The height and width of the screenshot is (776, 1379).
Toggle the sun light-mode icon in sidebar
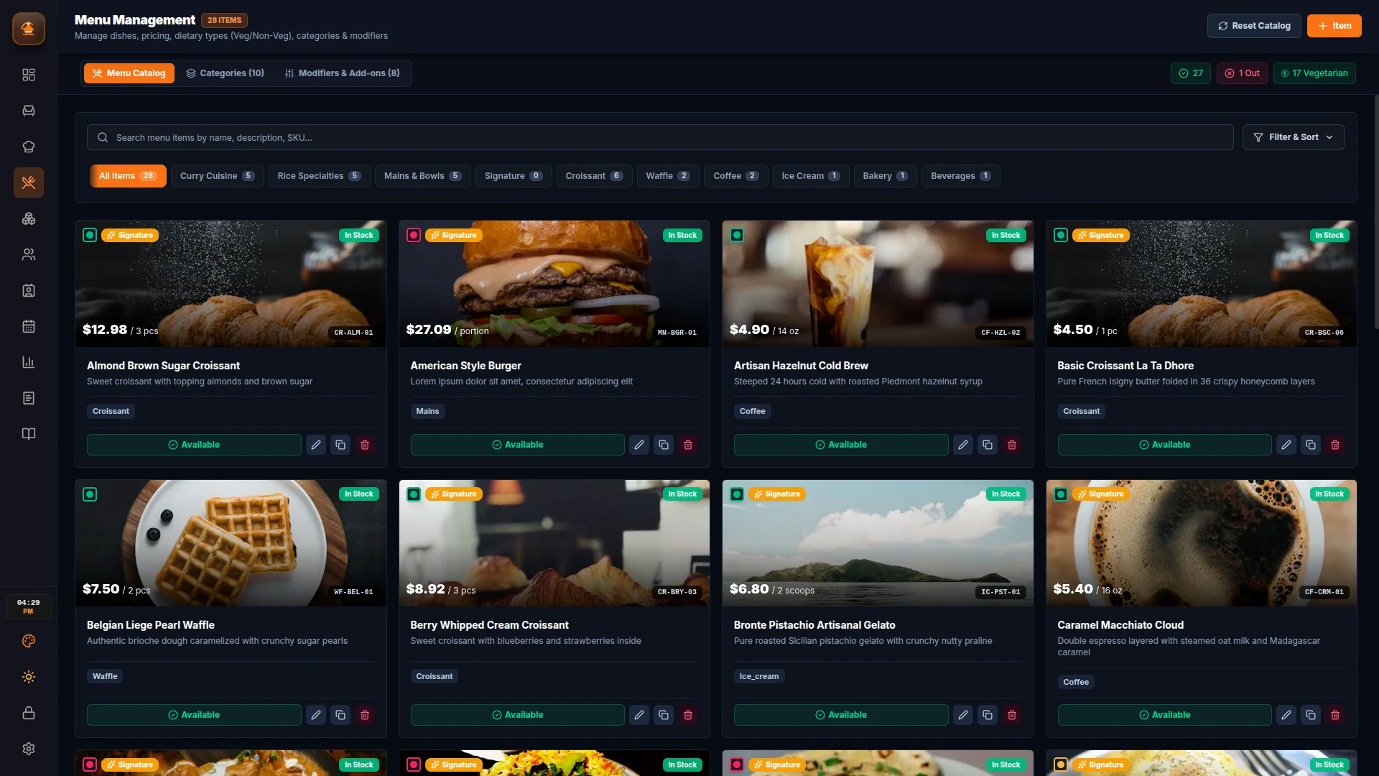(x=29, y=677)
